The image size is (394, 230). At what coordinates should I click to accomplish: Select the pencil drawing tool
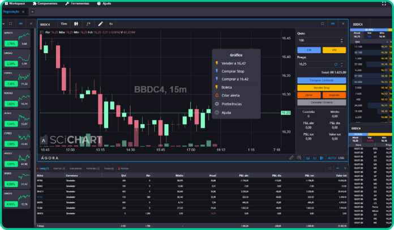(100, 24)
